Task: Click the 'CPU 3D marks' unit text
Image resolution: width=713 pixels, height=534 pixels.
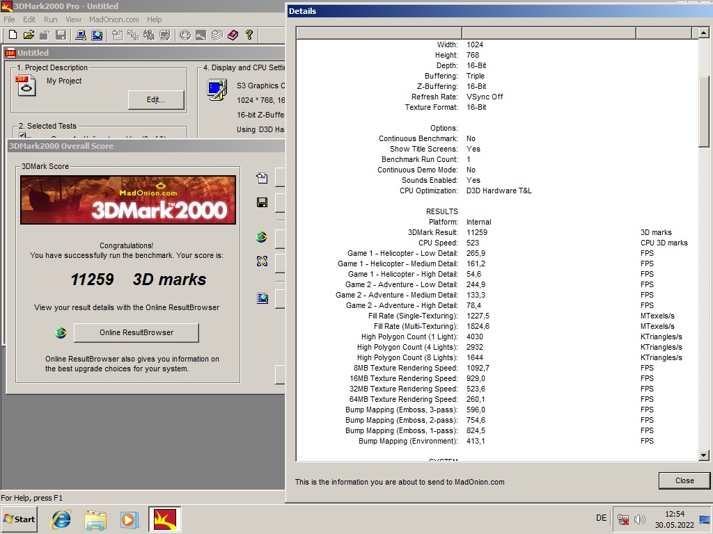Action: (664, 243)
